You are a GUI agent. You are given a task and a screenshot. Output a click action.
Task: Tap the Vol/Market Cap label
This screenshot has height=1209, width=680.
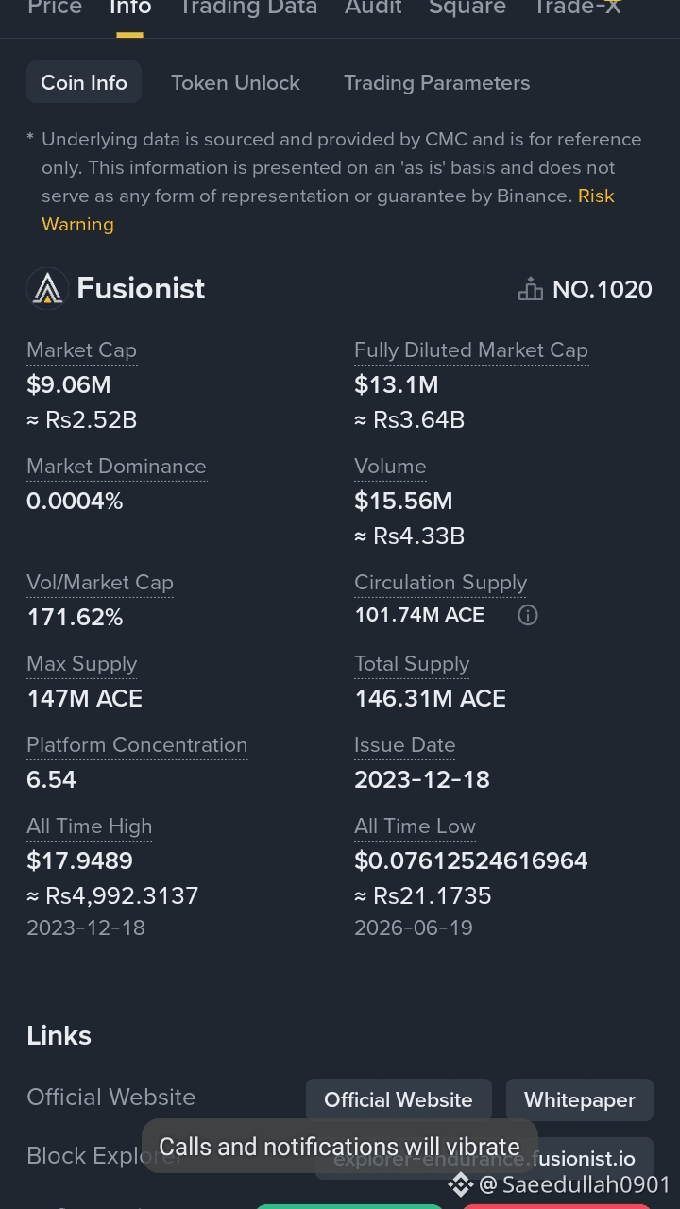(100, 583)
